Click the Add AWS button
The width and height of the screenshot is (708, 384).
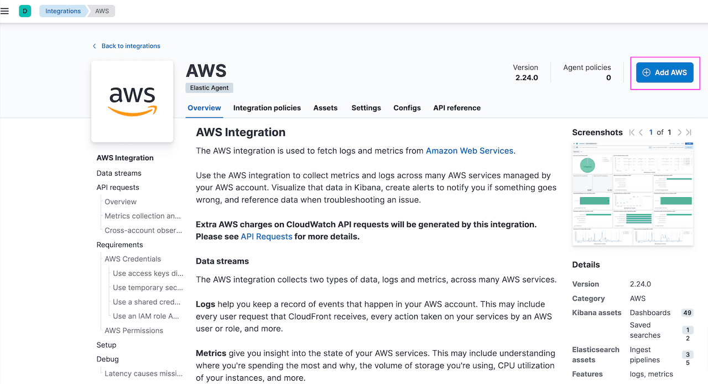pos(664,72)
